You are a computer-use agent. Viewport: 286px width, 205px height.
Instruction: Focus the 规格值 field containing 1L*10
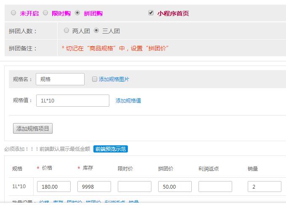click(x=72, y=100)
